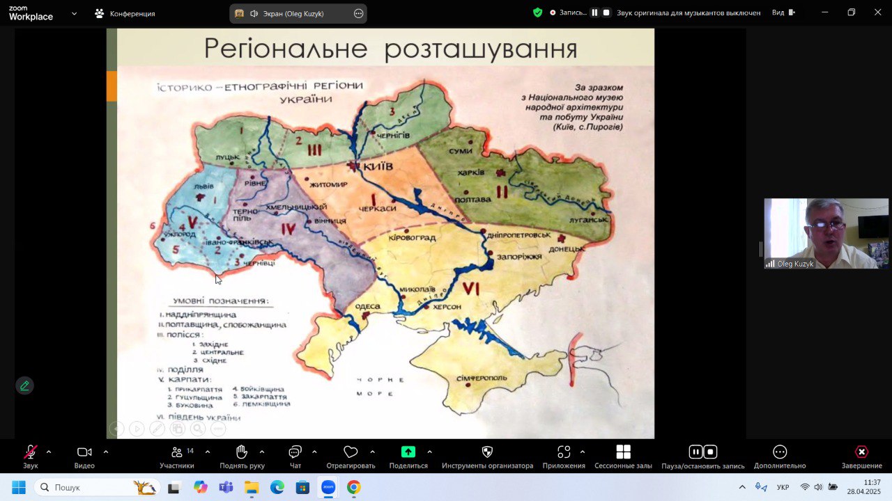Toggle camera with the Видео button

(84, 453)
